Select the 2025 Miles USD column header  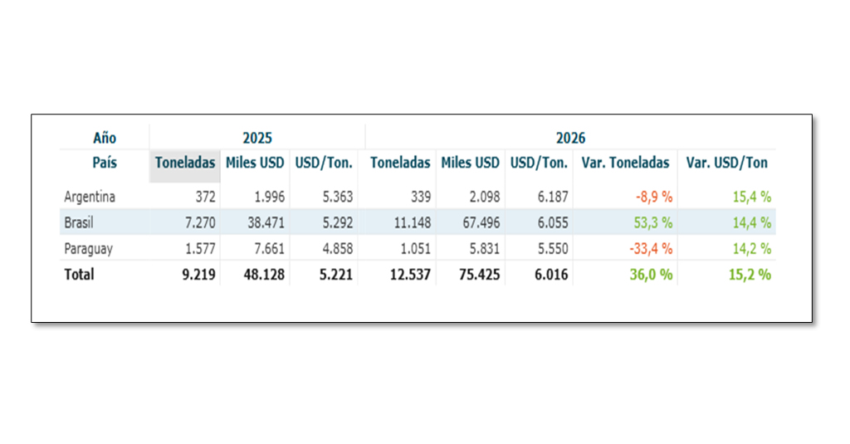(x=255, y=163)
